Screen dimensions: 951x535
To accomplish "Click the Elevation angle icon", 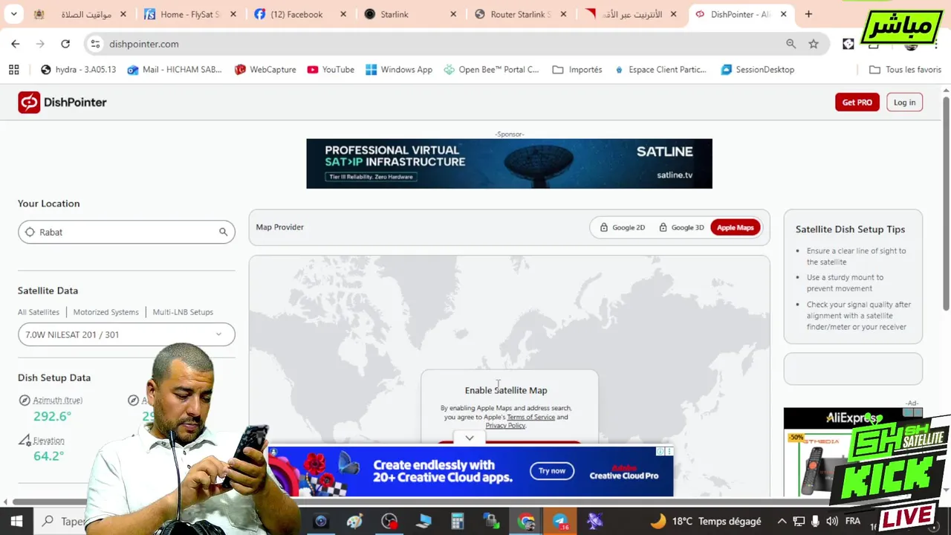I will click(25, 441).
